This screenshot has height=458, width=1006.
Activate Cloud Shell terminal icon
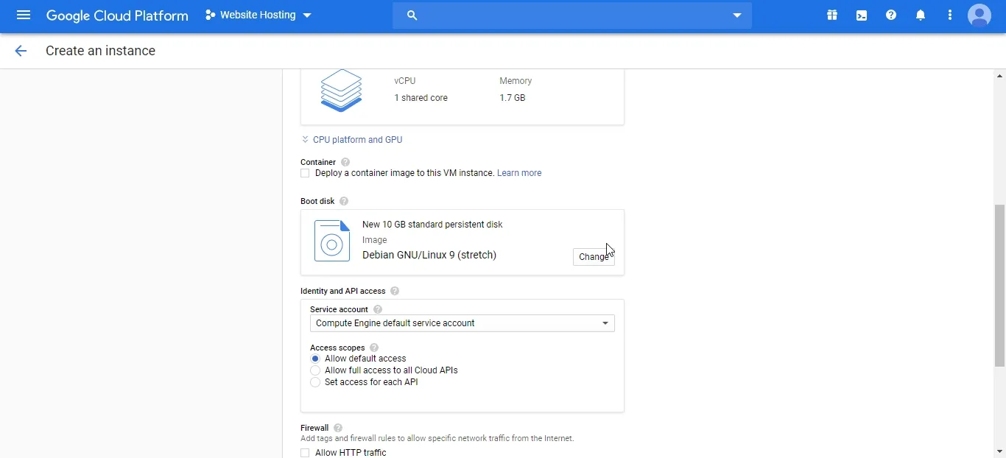(862, 15)
